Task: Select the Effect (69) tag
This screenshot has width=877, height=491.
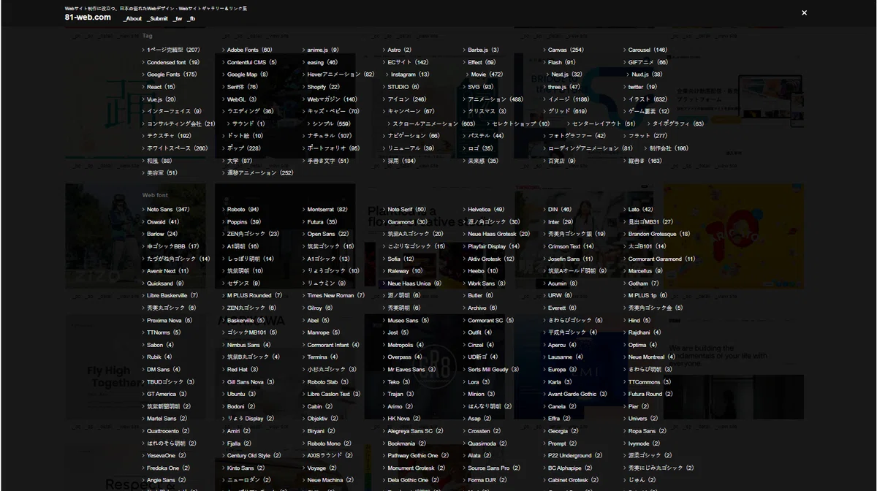Action: 481,62
